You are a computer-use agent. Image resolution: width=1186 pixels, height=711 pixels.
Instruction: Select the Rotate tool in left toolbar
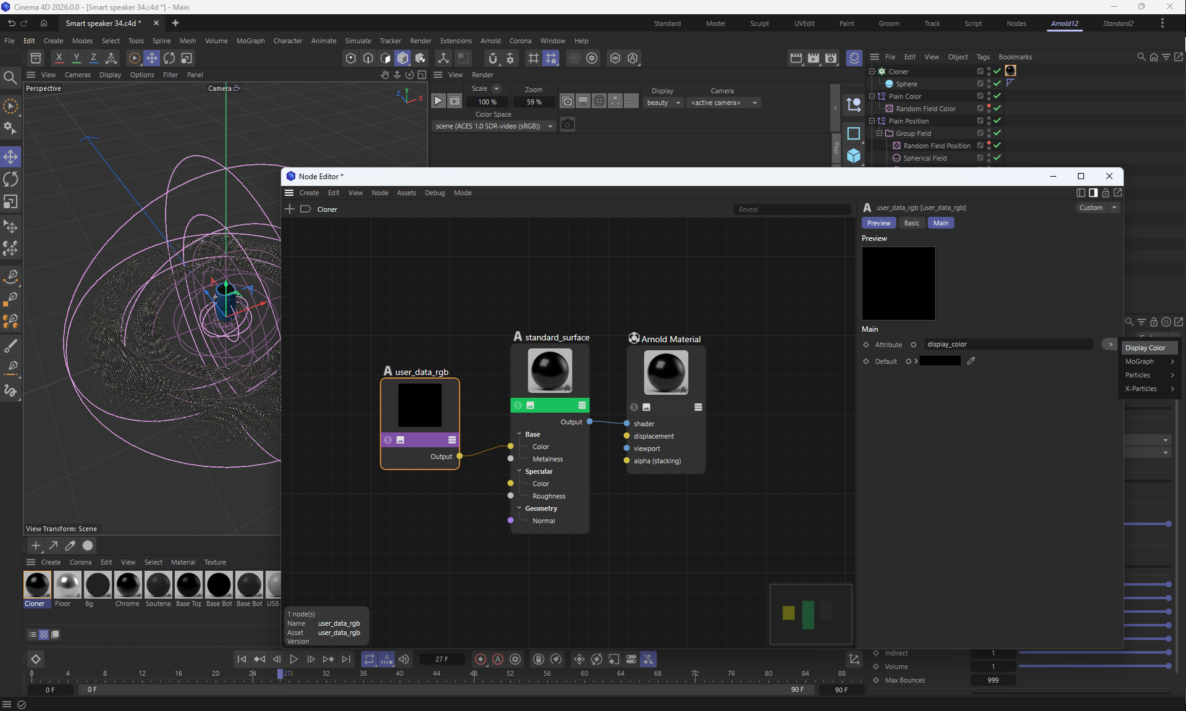tap(11, 179)
